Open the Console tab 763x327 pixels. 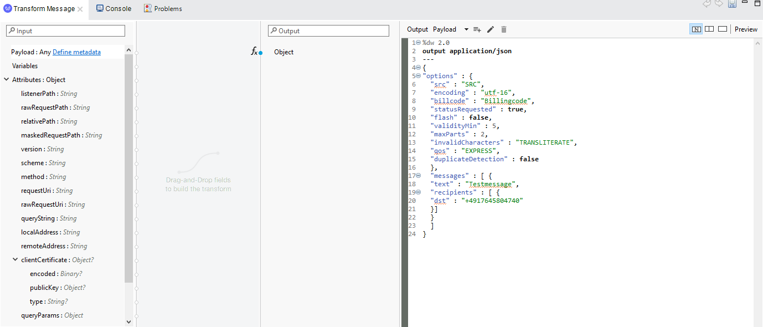point(114,8)
